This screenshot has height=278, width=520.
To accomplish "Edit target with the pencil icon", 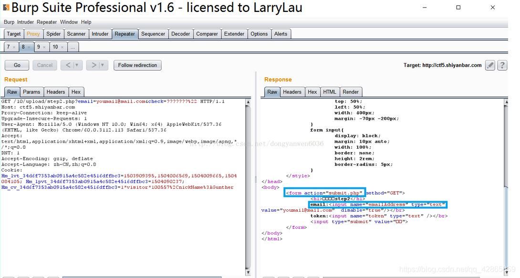I will click(x=490, y=65).
